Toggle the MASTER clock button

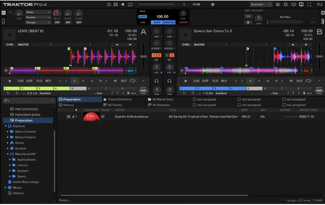click(x=169, y=22)
